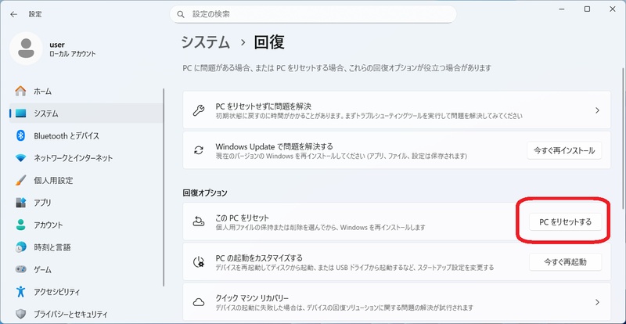Maximize the Settings window
The width and height of the screenshot is (626, 324).
pyautogui.click(x=588, y=9)
